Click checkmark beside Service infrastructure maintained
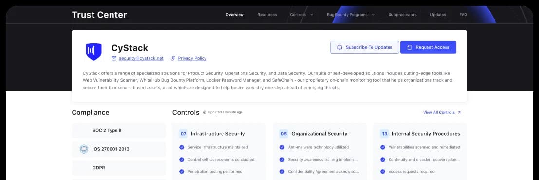The height and width of the screenshot is (180, 539). (x=182, y=147)
